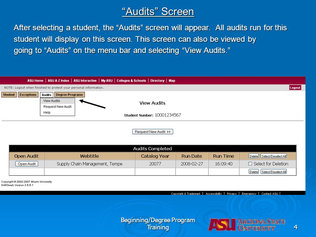
Task: Click Select/Deselect All in table header
Action: click(x=274, y=156)
